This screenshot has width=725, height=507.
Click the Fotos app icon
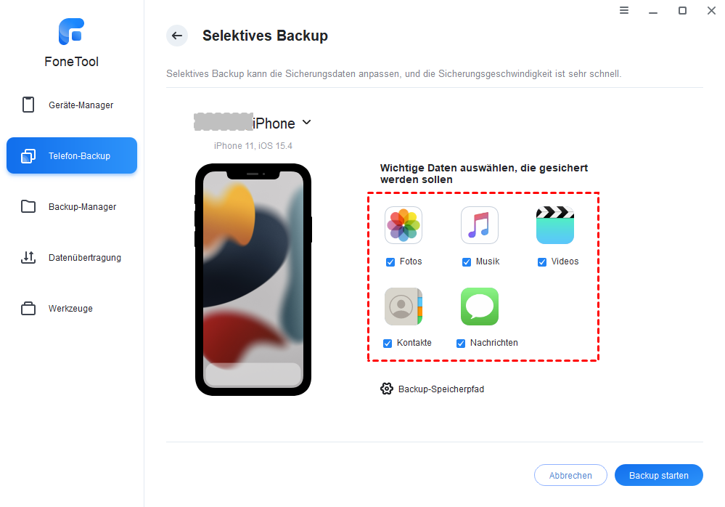404,225
